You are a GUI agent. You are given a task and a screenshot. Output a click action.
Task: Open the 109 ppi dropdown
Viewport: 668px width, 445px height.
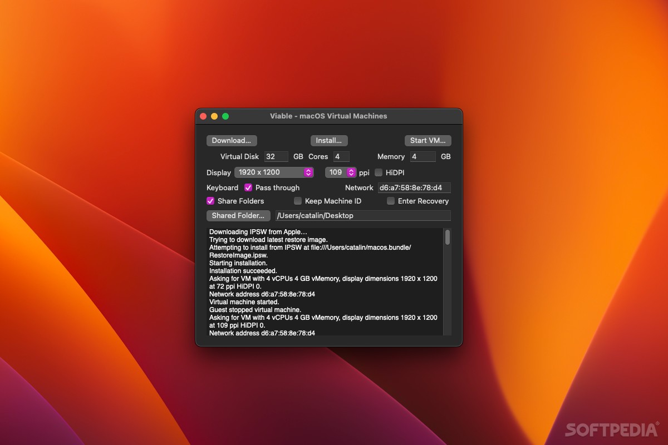341,172
